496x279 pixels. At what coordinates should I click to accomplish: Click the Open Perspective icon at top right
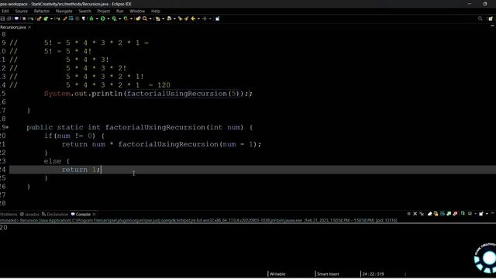(491, 19)
